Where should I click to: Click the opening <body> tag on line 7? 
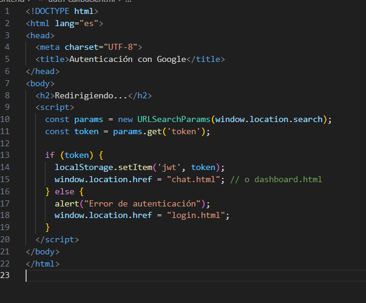40,84
